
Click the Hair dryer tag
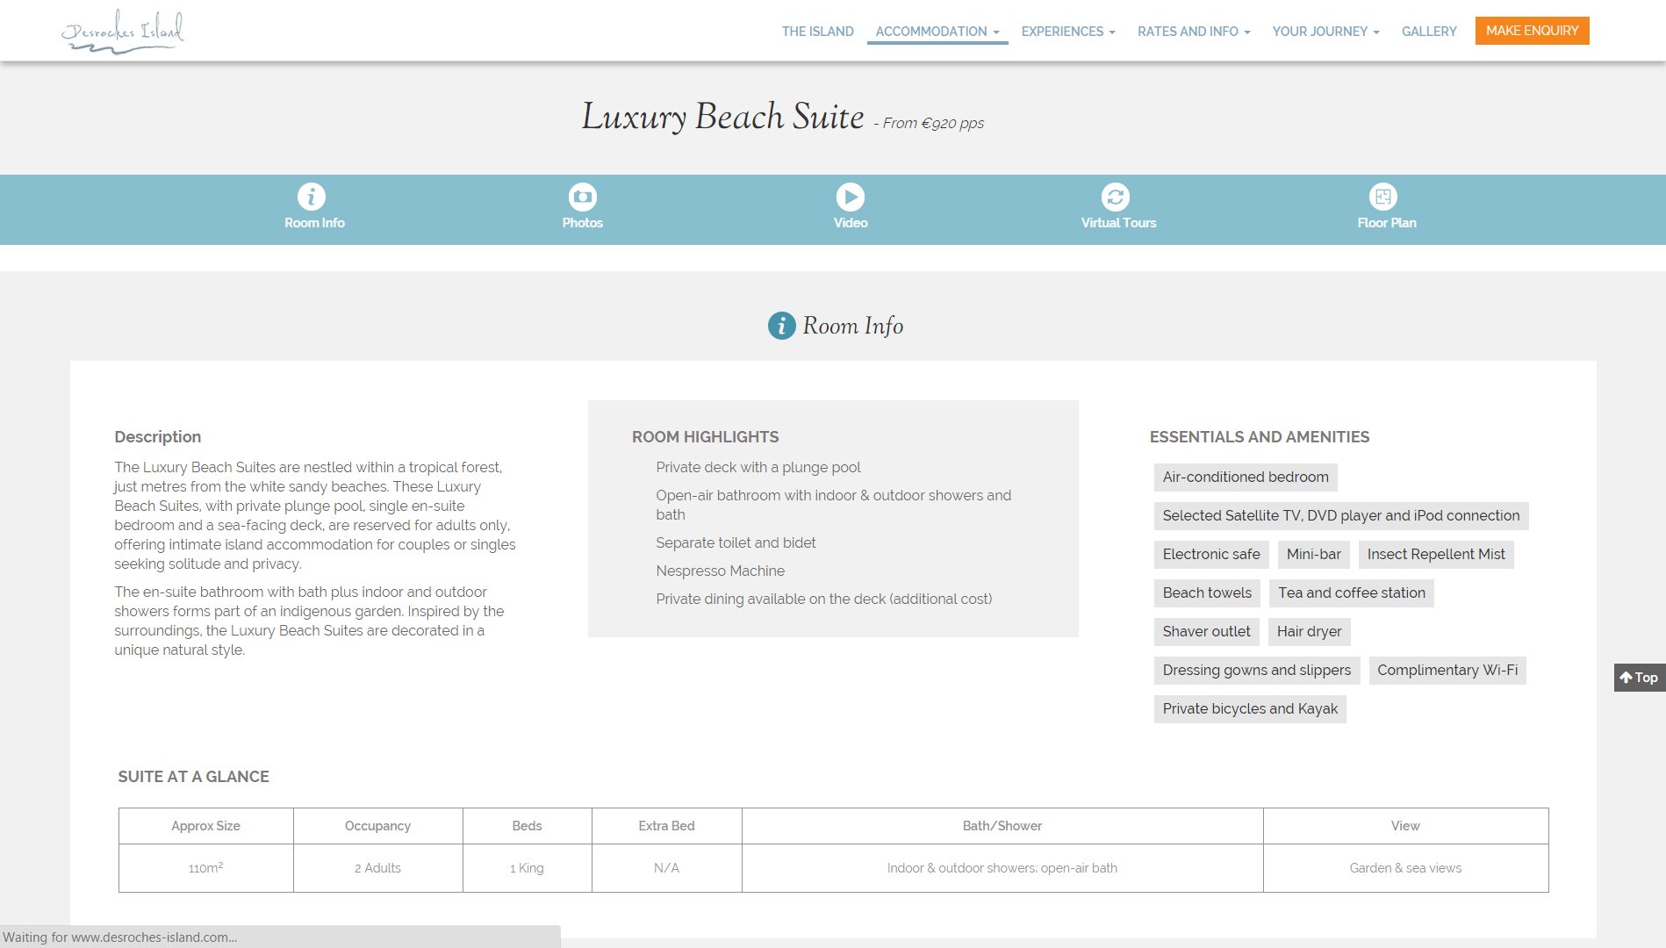[x=1310, y=632]
